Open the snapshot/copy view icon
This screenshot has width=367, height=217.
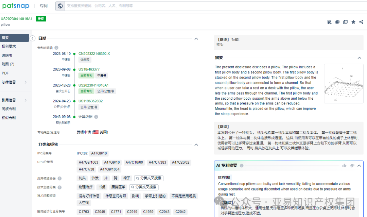point(345,22)
